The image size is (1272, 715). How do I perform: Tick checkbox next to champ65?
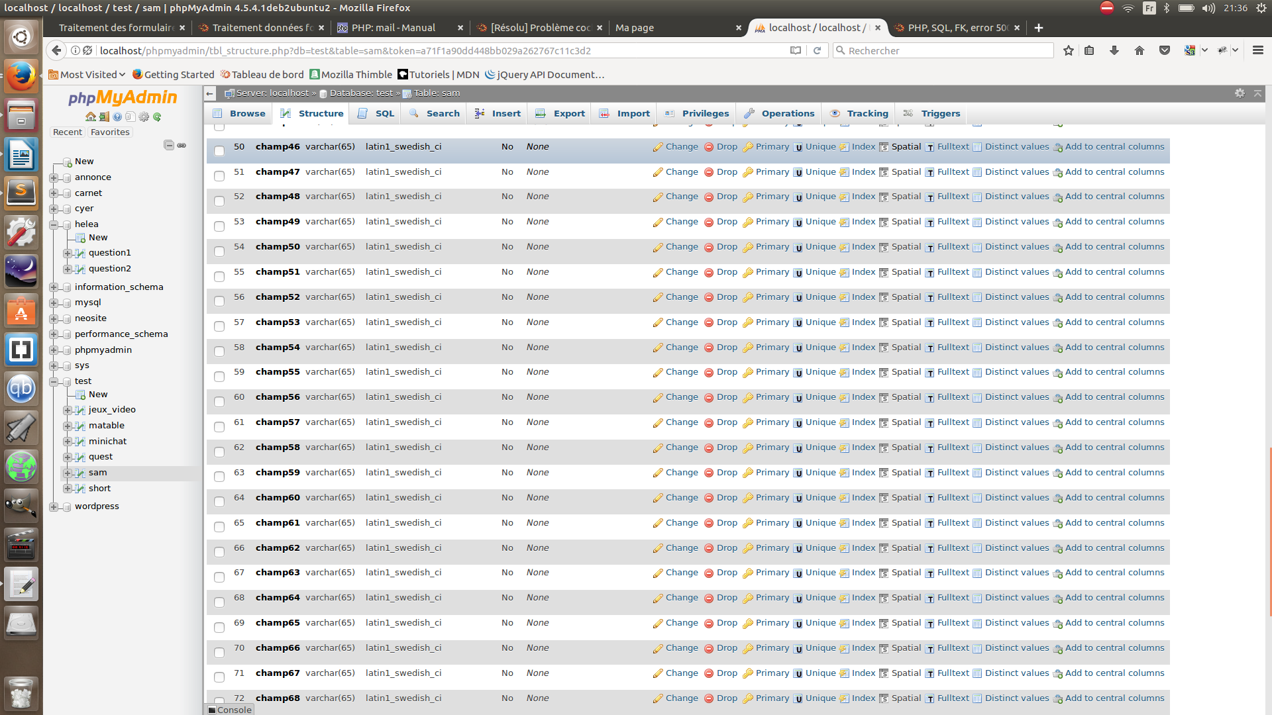click(219, 627)
